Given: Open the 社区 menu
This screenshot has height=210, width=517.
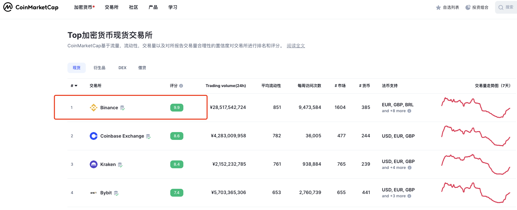Looking at the screenshot, I should pyautogui.click(x=134, y=7).
